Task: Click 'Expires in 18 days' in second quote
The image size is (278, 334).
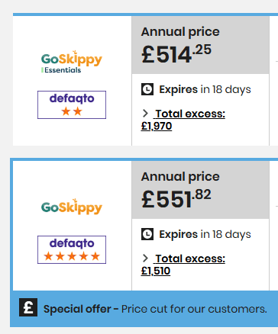Action: pos(205,234)
